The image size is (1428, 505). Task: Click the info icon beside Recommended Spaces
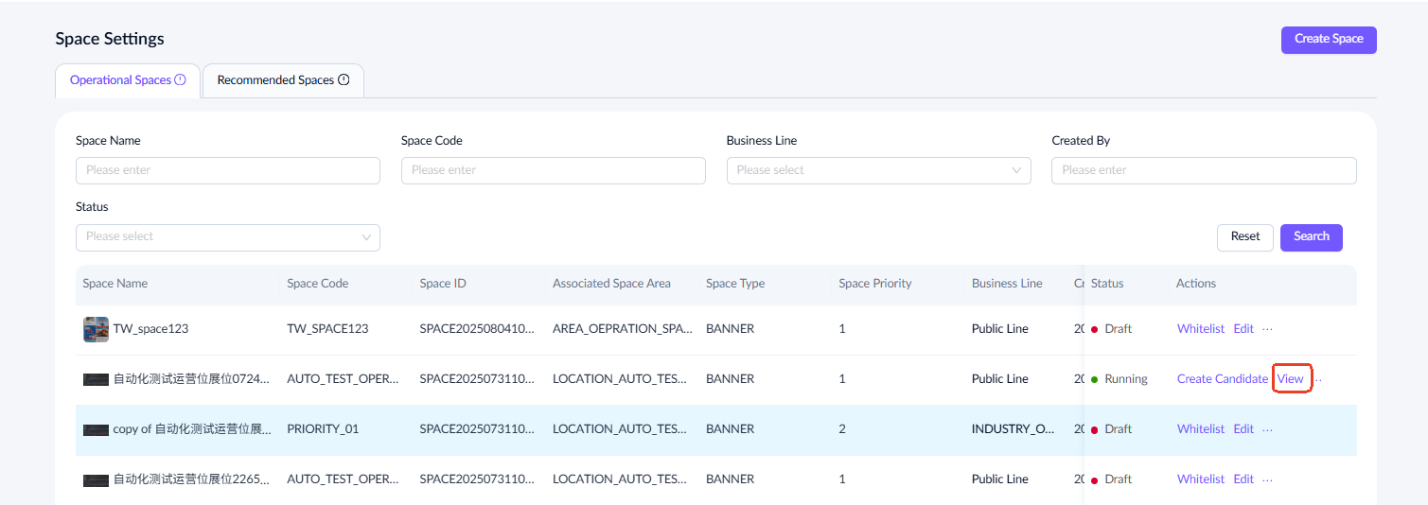[344, 80]
